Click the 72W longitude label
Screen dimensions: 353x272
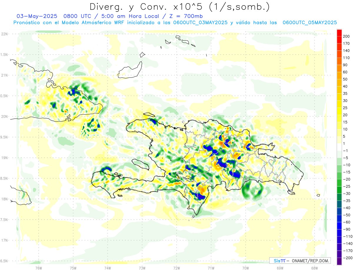click(176, 268)
